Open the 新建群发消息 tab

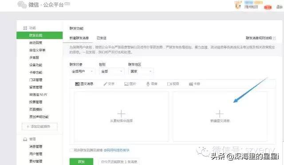(x=79, y=38)
